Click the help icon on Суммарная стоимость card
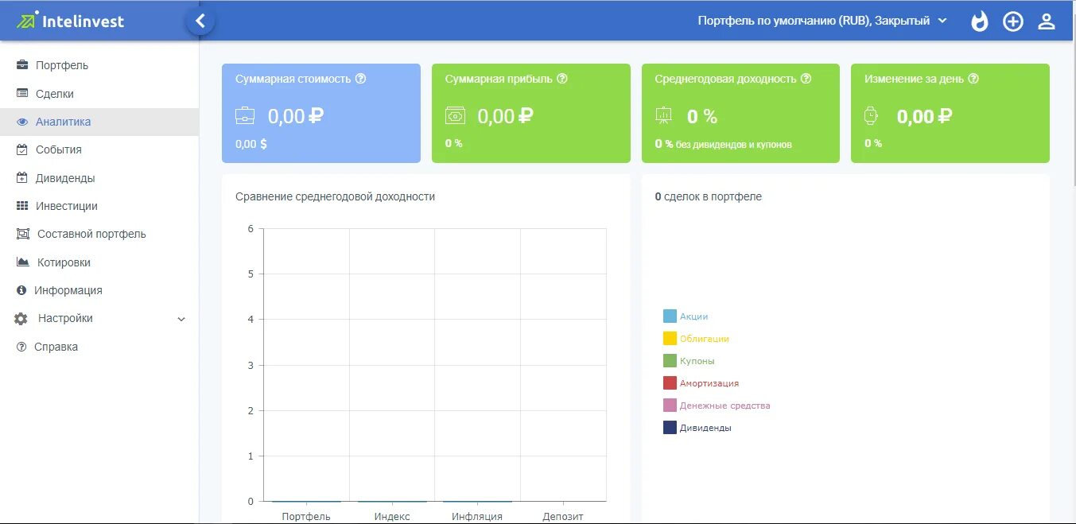This screenshot has width=1076, height=524. pos(362,78)
